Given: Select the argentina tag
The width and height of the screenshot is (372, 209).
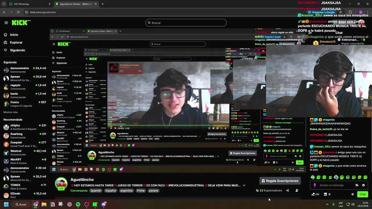Looking at the screenshot, I should pos(126,191).
